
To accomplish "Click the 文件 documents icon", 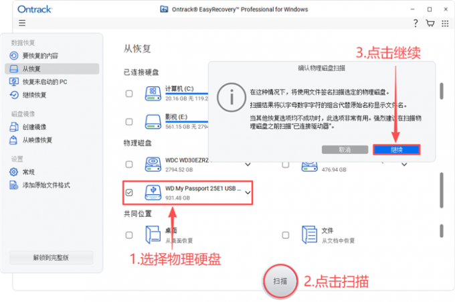I will [309, 234].
